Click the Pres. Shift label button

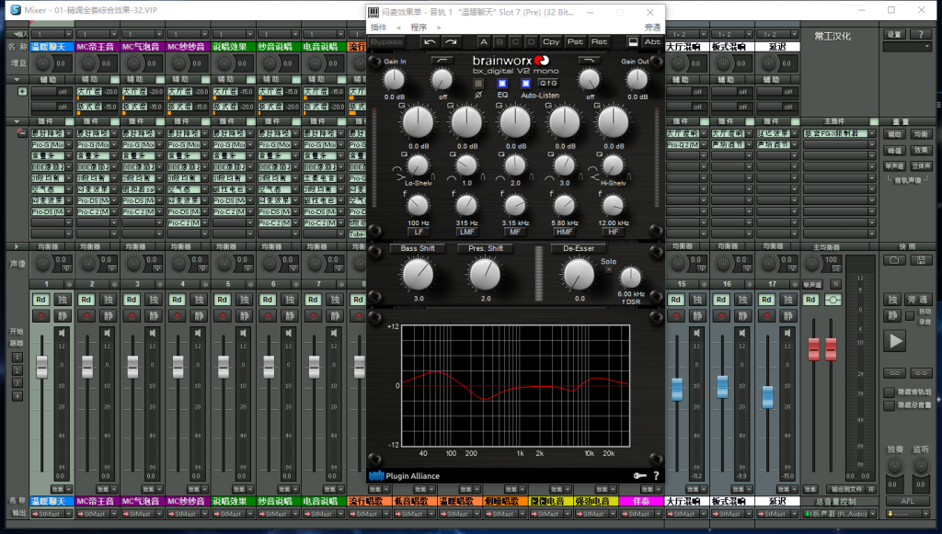point(486,248)
